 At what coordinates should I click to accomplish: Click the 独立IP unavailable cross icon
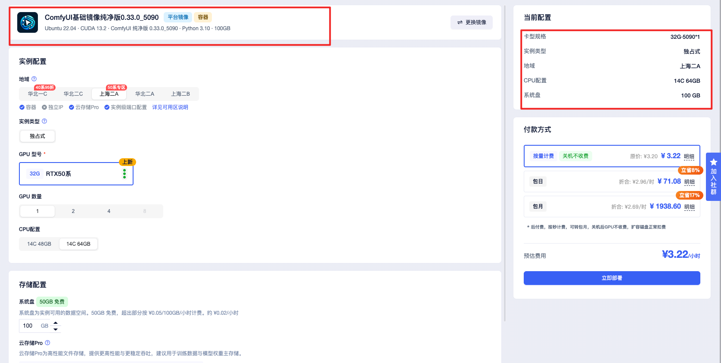[44, 107]
